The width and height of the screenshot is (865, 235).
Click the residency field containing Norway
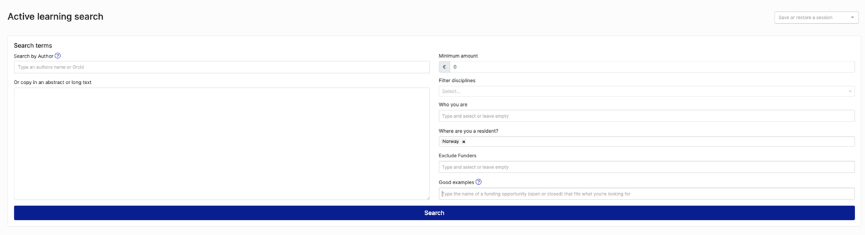coord(646,142)
